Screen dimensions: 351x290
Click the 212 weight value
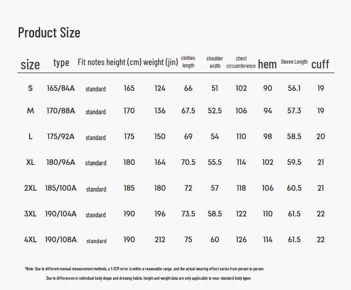pos(160,239)
